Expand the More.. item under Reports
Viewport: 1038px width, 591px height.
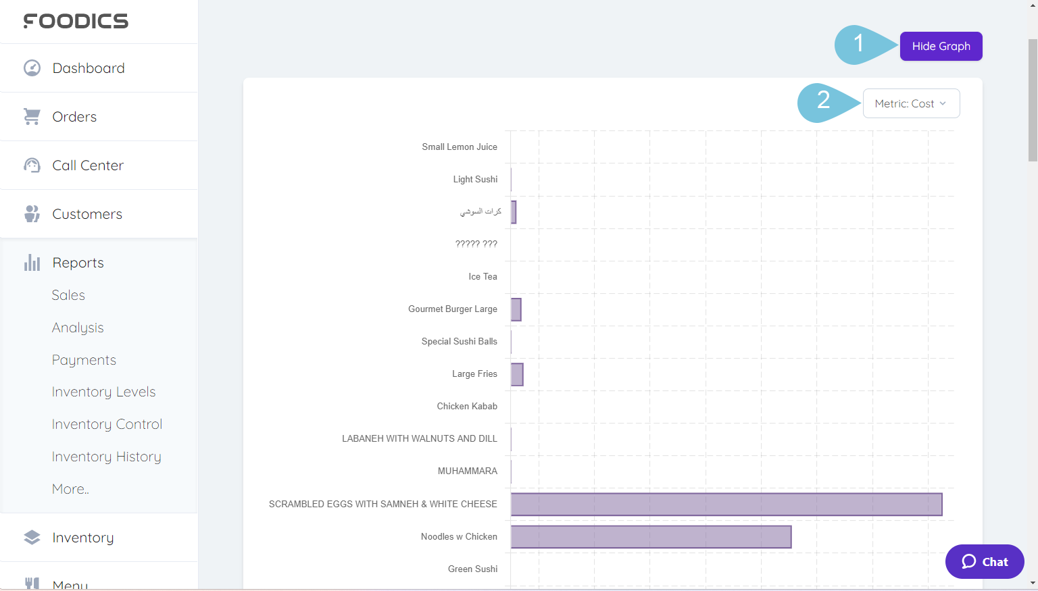click(70, 488)
